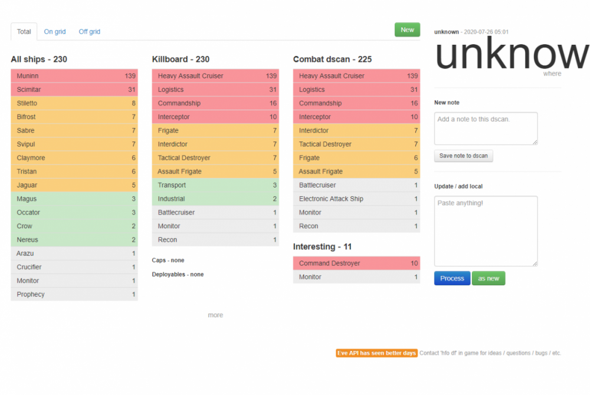Click the green New button
Viewport: 590px width, 395px height.
[x=407, y=30]
